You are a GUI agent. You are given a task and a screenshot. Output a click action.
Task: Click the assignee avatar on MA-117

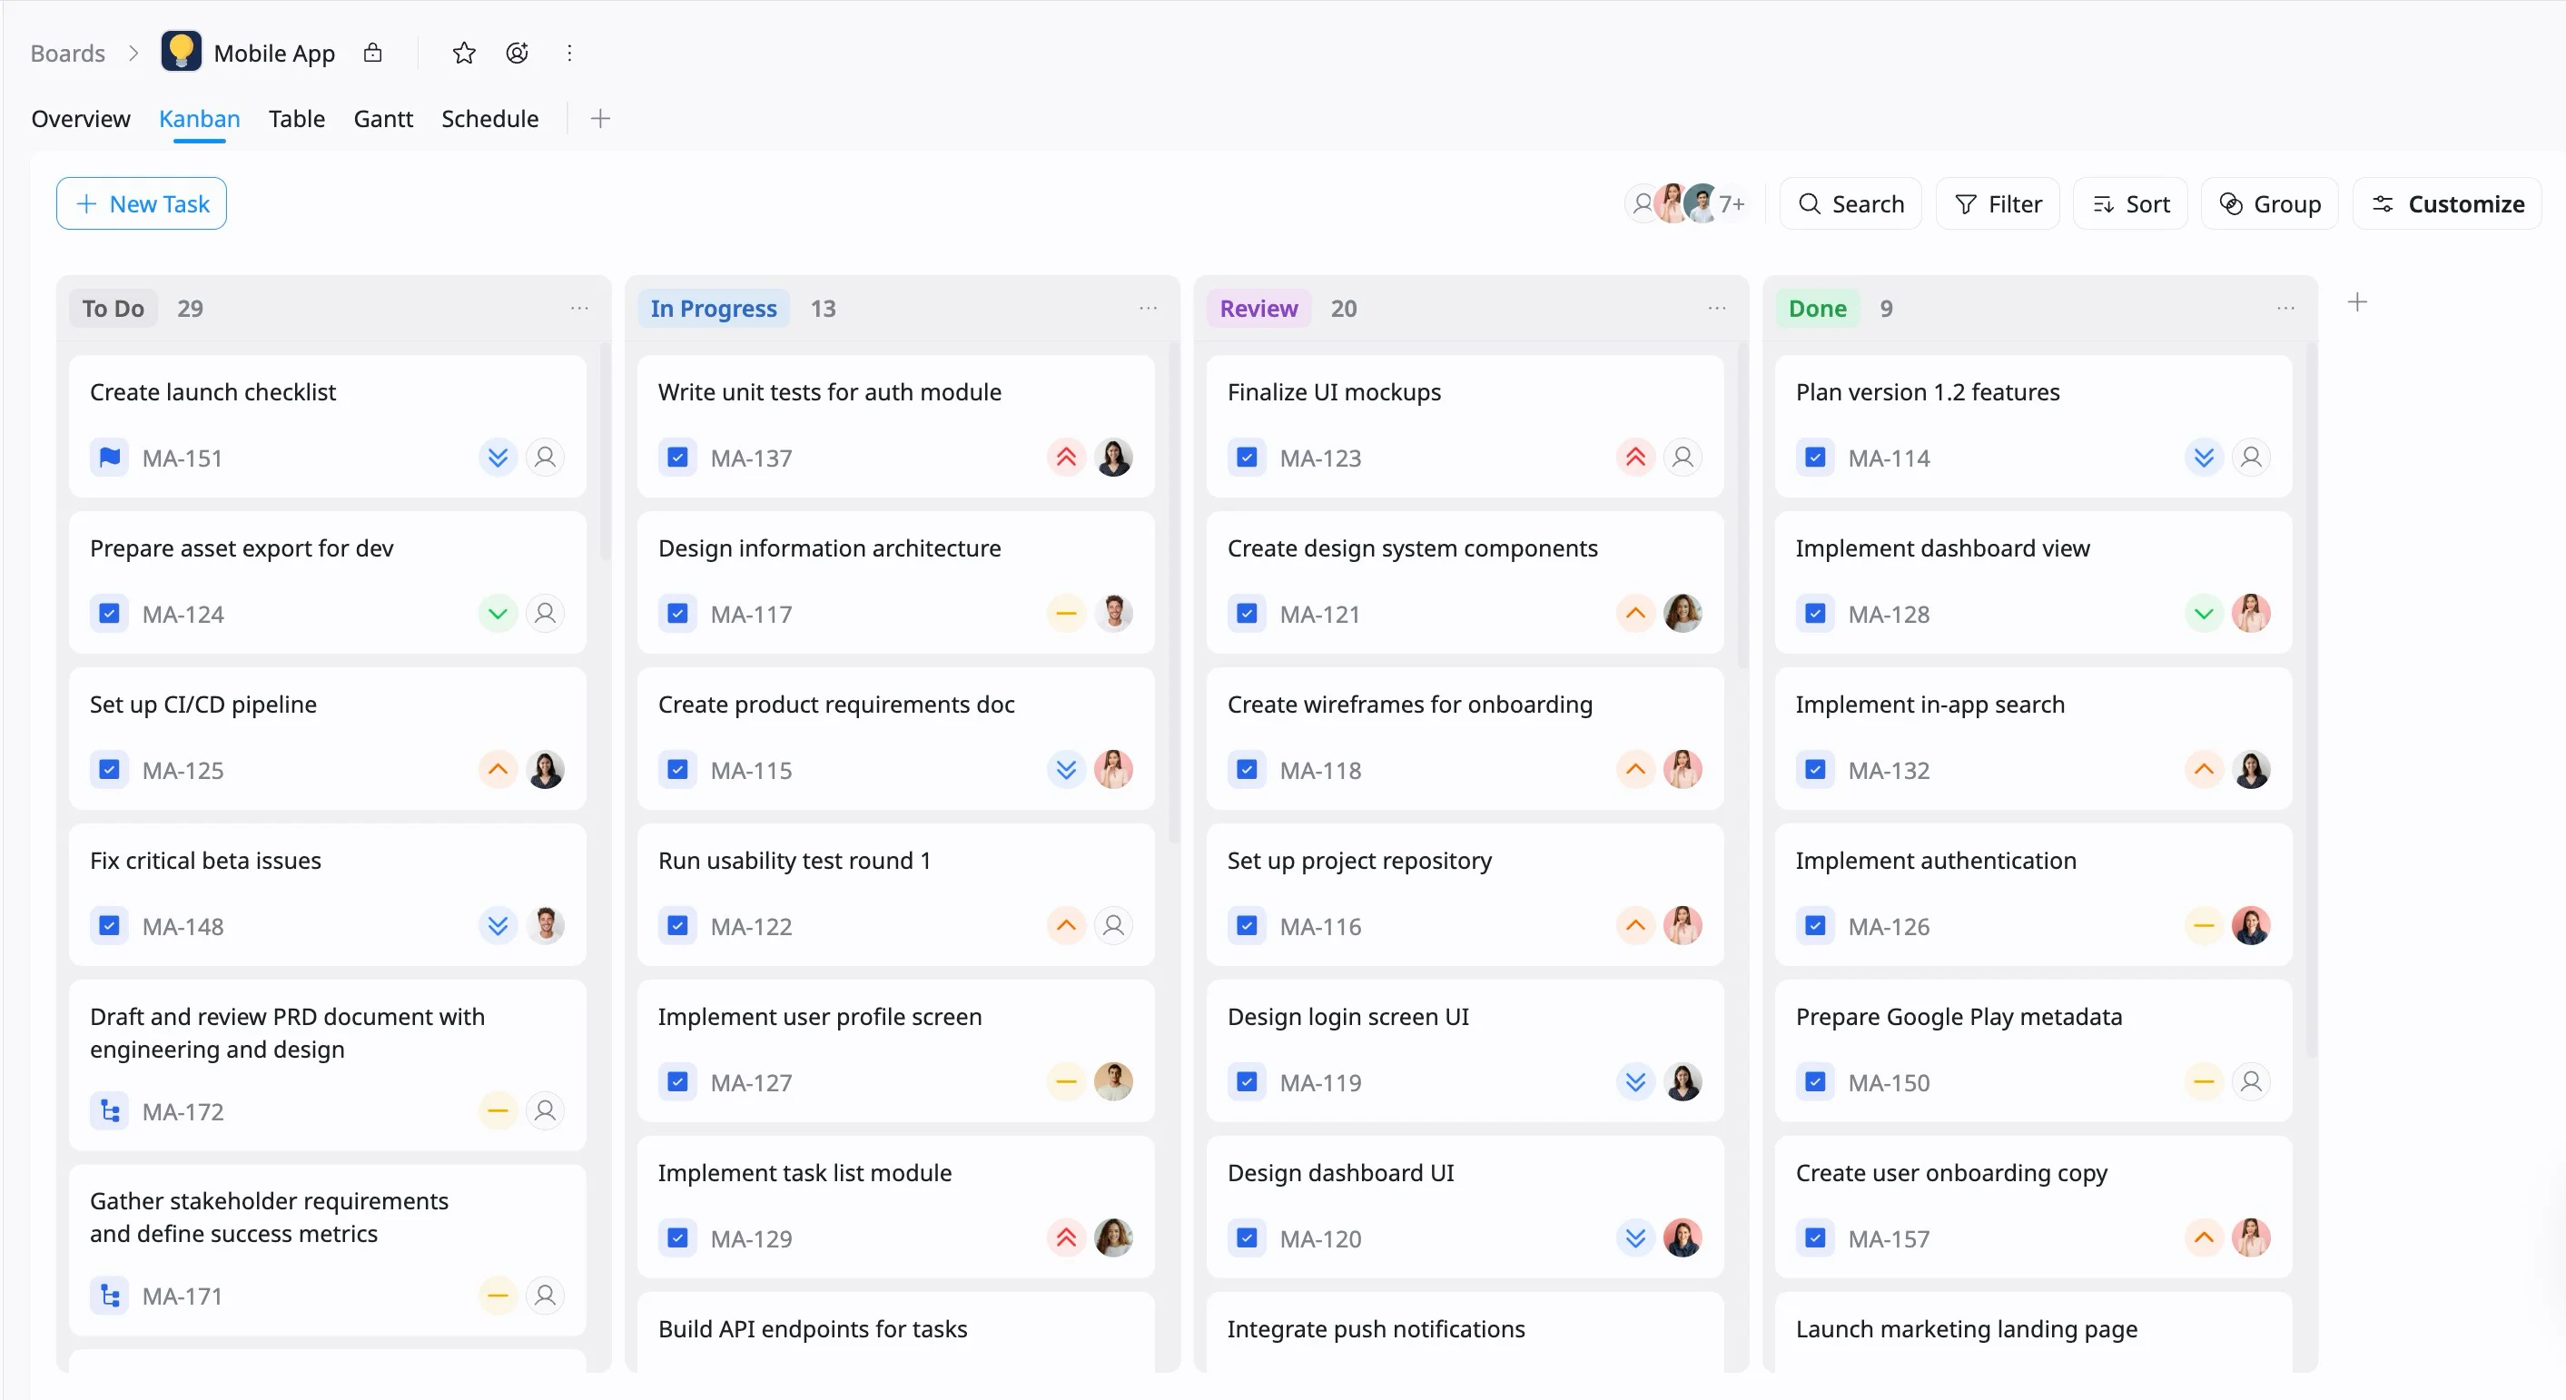pyautogui.click(x=1114, y=614)
